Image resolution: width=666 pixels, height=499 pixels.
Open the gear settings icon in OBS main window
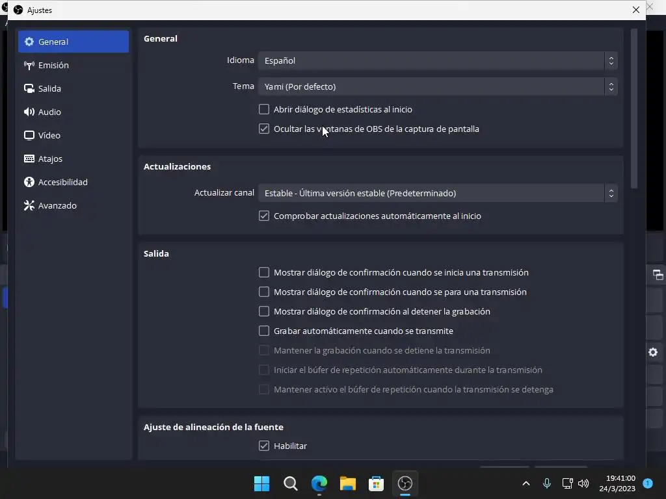653,352
